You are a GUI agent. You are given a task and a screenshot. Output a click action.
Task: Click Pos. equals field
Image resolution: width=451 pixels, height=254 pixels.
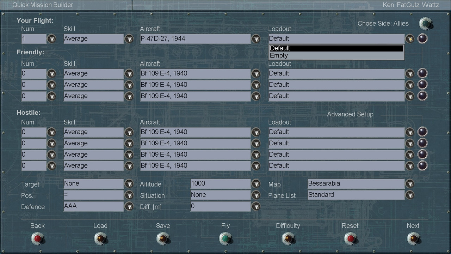(94, 195)
